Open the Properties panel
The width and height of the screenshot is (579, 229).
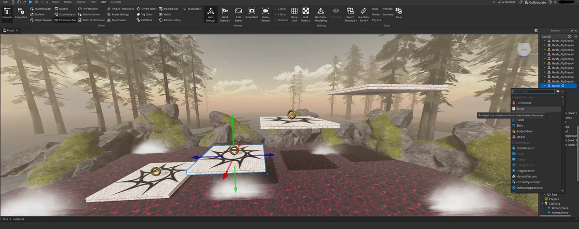click(21, 13)
